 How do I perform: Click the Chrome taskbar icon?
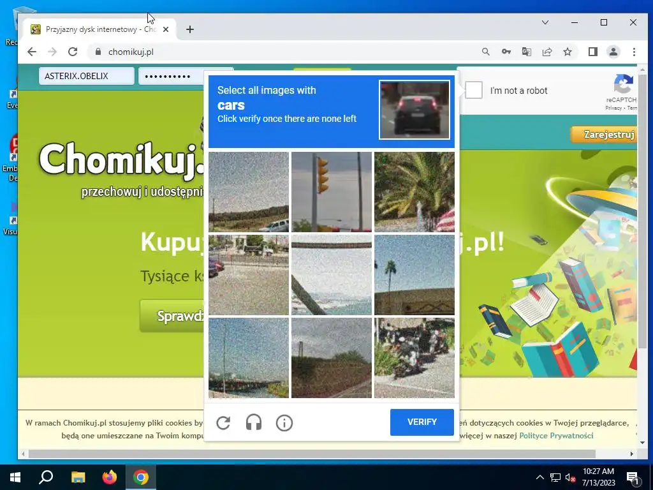(141, 477)
